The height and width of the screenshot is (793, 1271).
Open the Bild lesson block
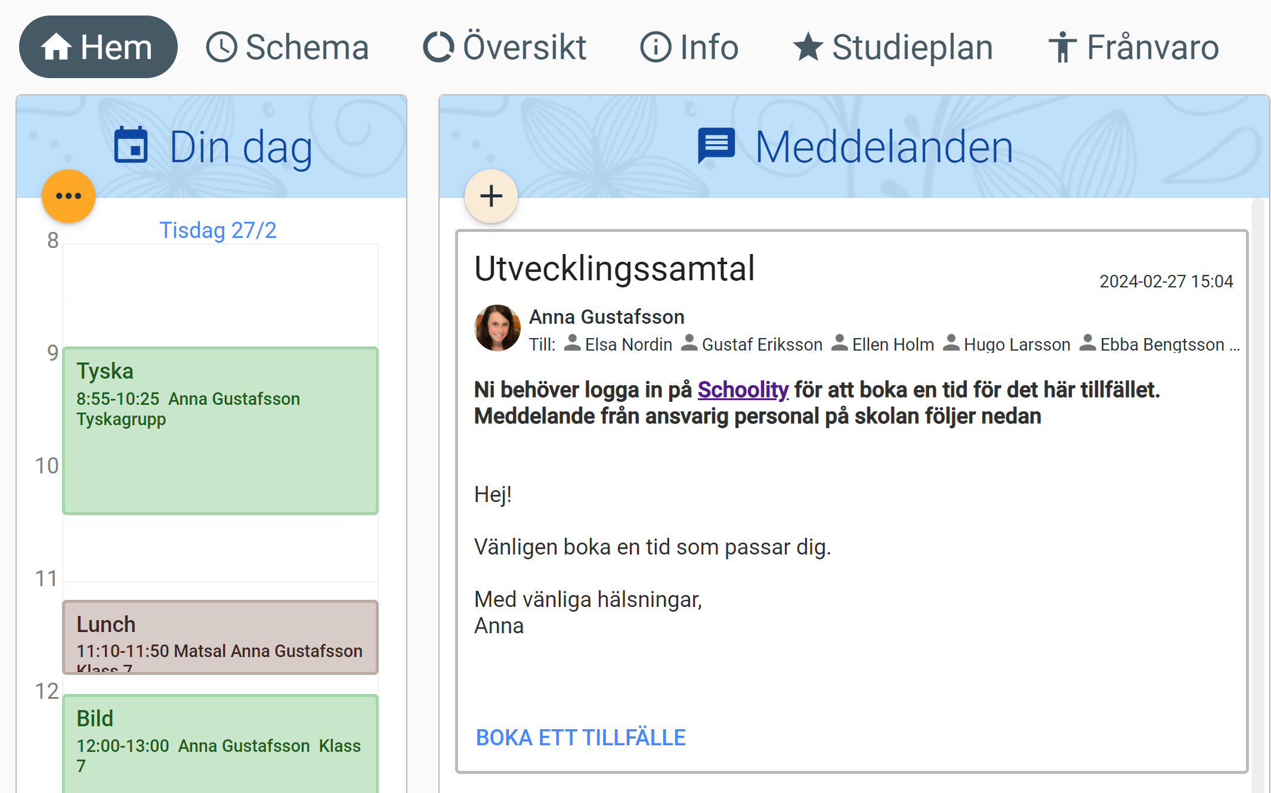click(x=220, y=742)
